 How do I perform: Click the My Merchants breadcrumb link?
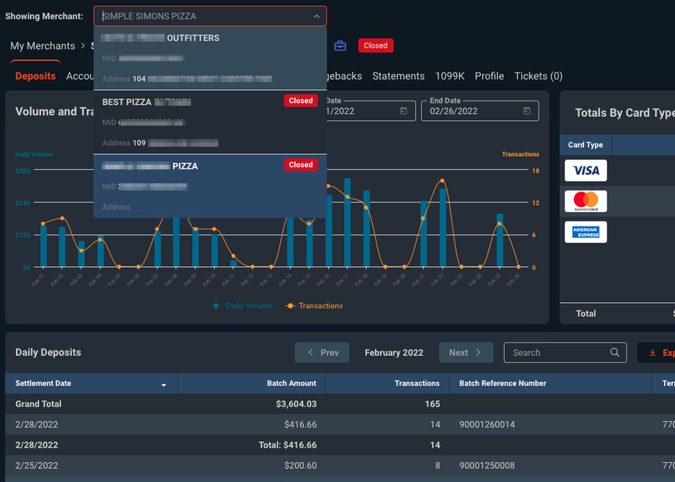[x=43, y=46]
